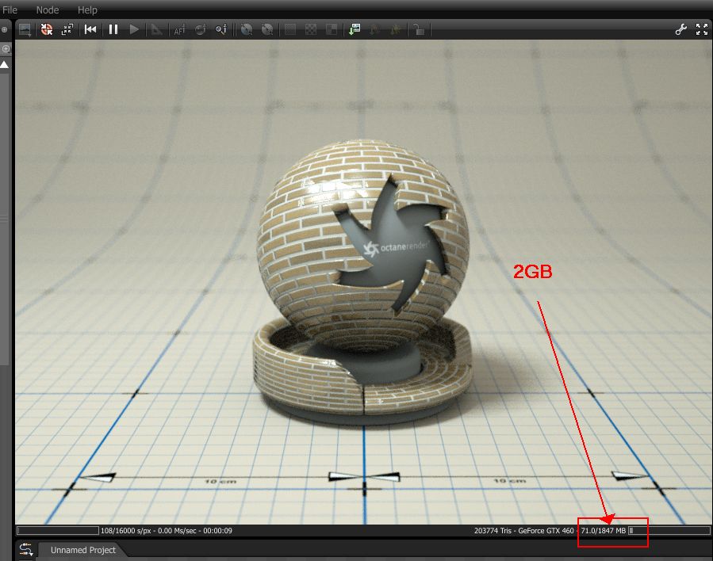This screenshot has width=713, height=561.
Task: Click the '203774 Tris - GeForce GTX 460' text
Action: tap(523, 531)
